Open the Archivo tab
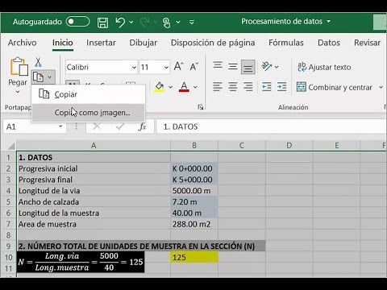387x290 pixels. tap(22, 43)
